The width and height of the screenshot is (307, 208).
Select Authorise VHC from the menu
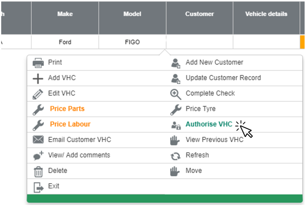tap(209, 124)
